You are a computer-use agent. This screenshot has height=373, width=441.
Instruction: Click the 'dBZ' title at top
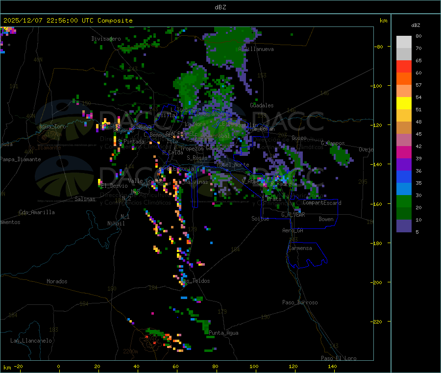(x=220, y=7)
